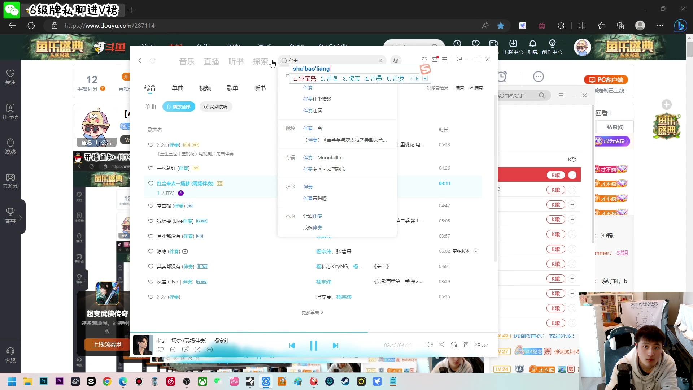This screenshot has height=390, width=693.
Task: Click the PC客户端 button on Douyu
Action: [x=606, y=80]
